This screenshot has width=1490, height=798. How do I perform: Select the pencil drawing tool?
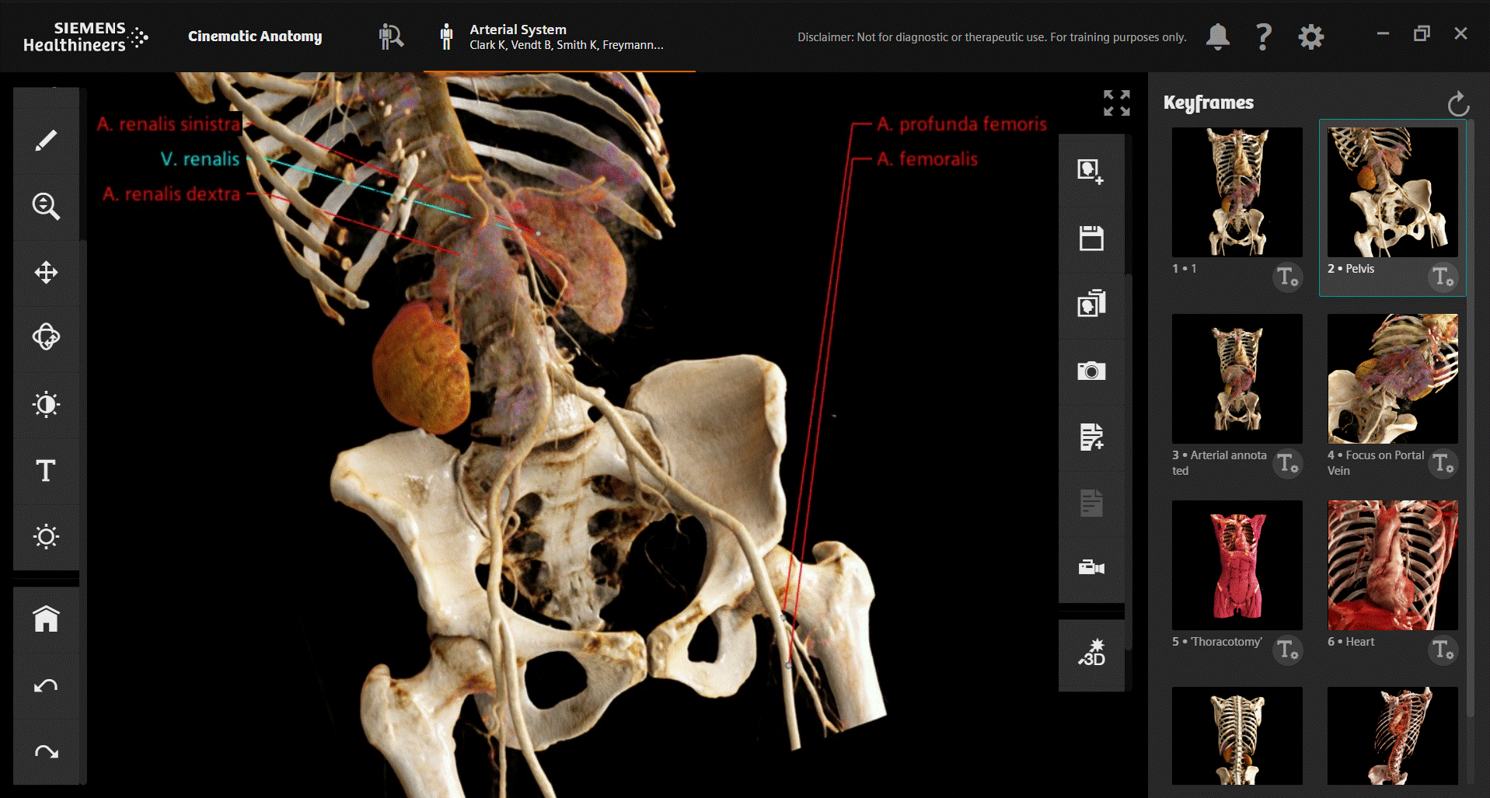click(x=46, y=140)
